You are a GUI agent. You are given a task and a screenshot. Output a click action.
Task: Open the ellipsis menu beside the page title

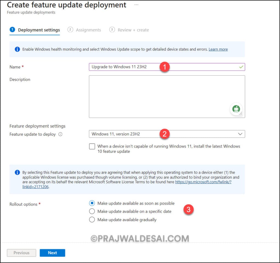[x=136, y=5]
